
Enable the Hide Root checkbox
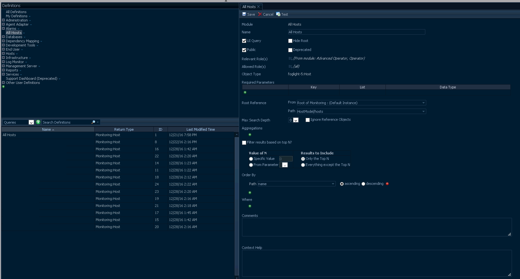(x=290, y=41)
